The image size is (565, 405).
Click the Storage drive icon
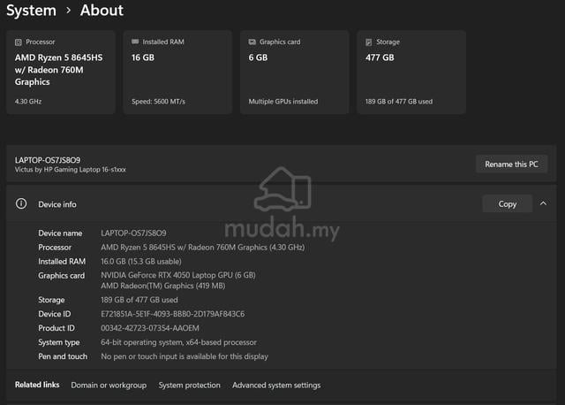click(x=369, y=42)
